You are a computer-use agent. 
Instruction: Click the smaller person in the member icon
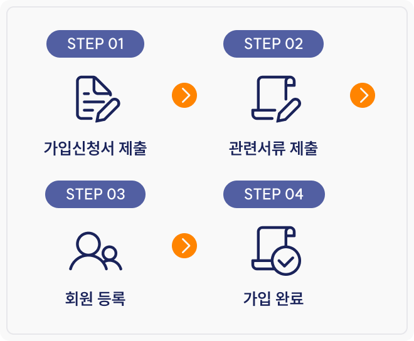point(110,257)
